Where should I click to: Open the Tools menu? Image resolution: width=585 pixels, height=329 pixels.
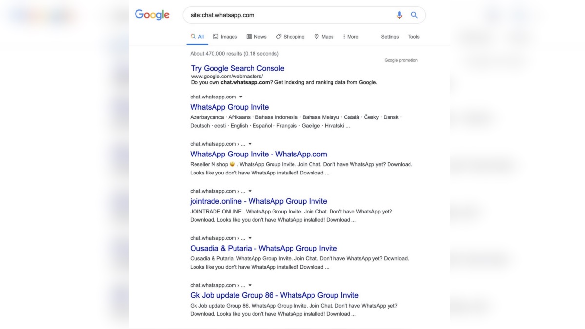click(413, 36)
